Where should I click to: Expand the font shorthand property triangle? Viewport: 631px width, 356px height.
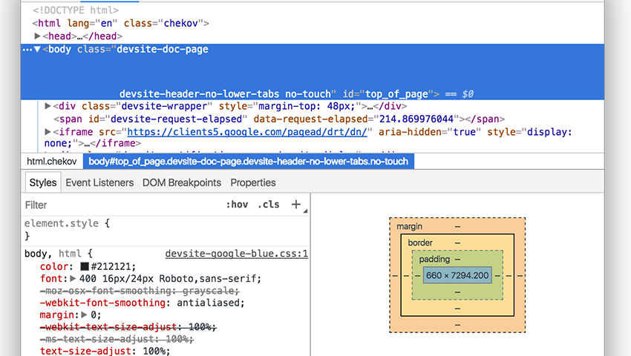[x=73, y=278]
